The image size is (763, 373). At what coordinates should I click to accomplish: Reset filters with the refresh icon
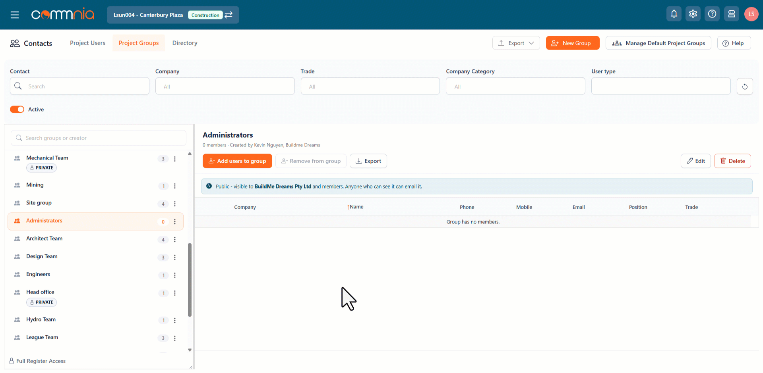(745, 86)
